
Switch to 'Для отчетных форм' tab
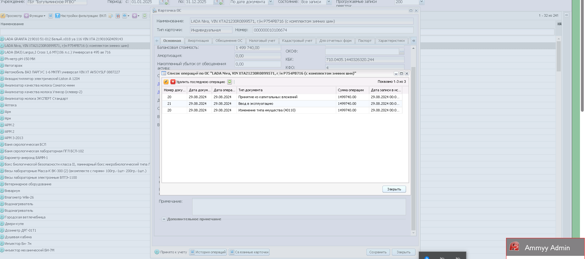(336, 41)
